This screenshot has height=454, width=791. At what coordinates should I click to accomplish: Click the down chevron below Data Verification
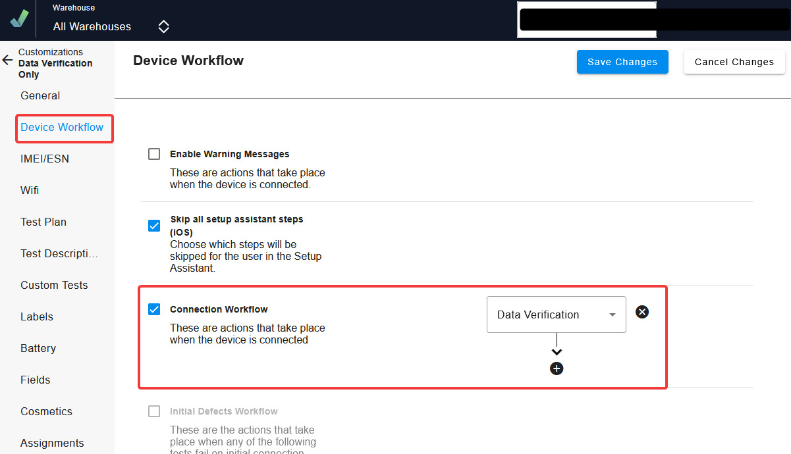[557, 353]
